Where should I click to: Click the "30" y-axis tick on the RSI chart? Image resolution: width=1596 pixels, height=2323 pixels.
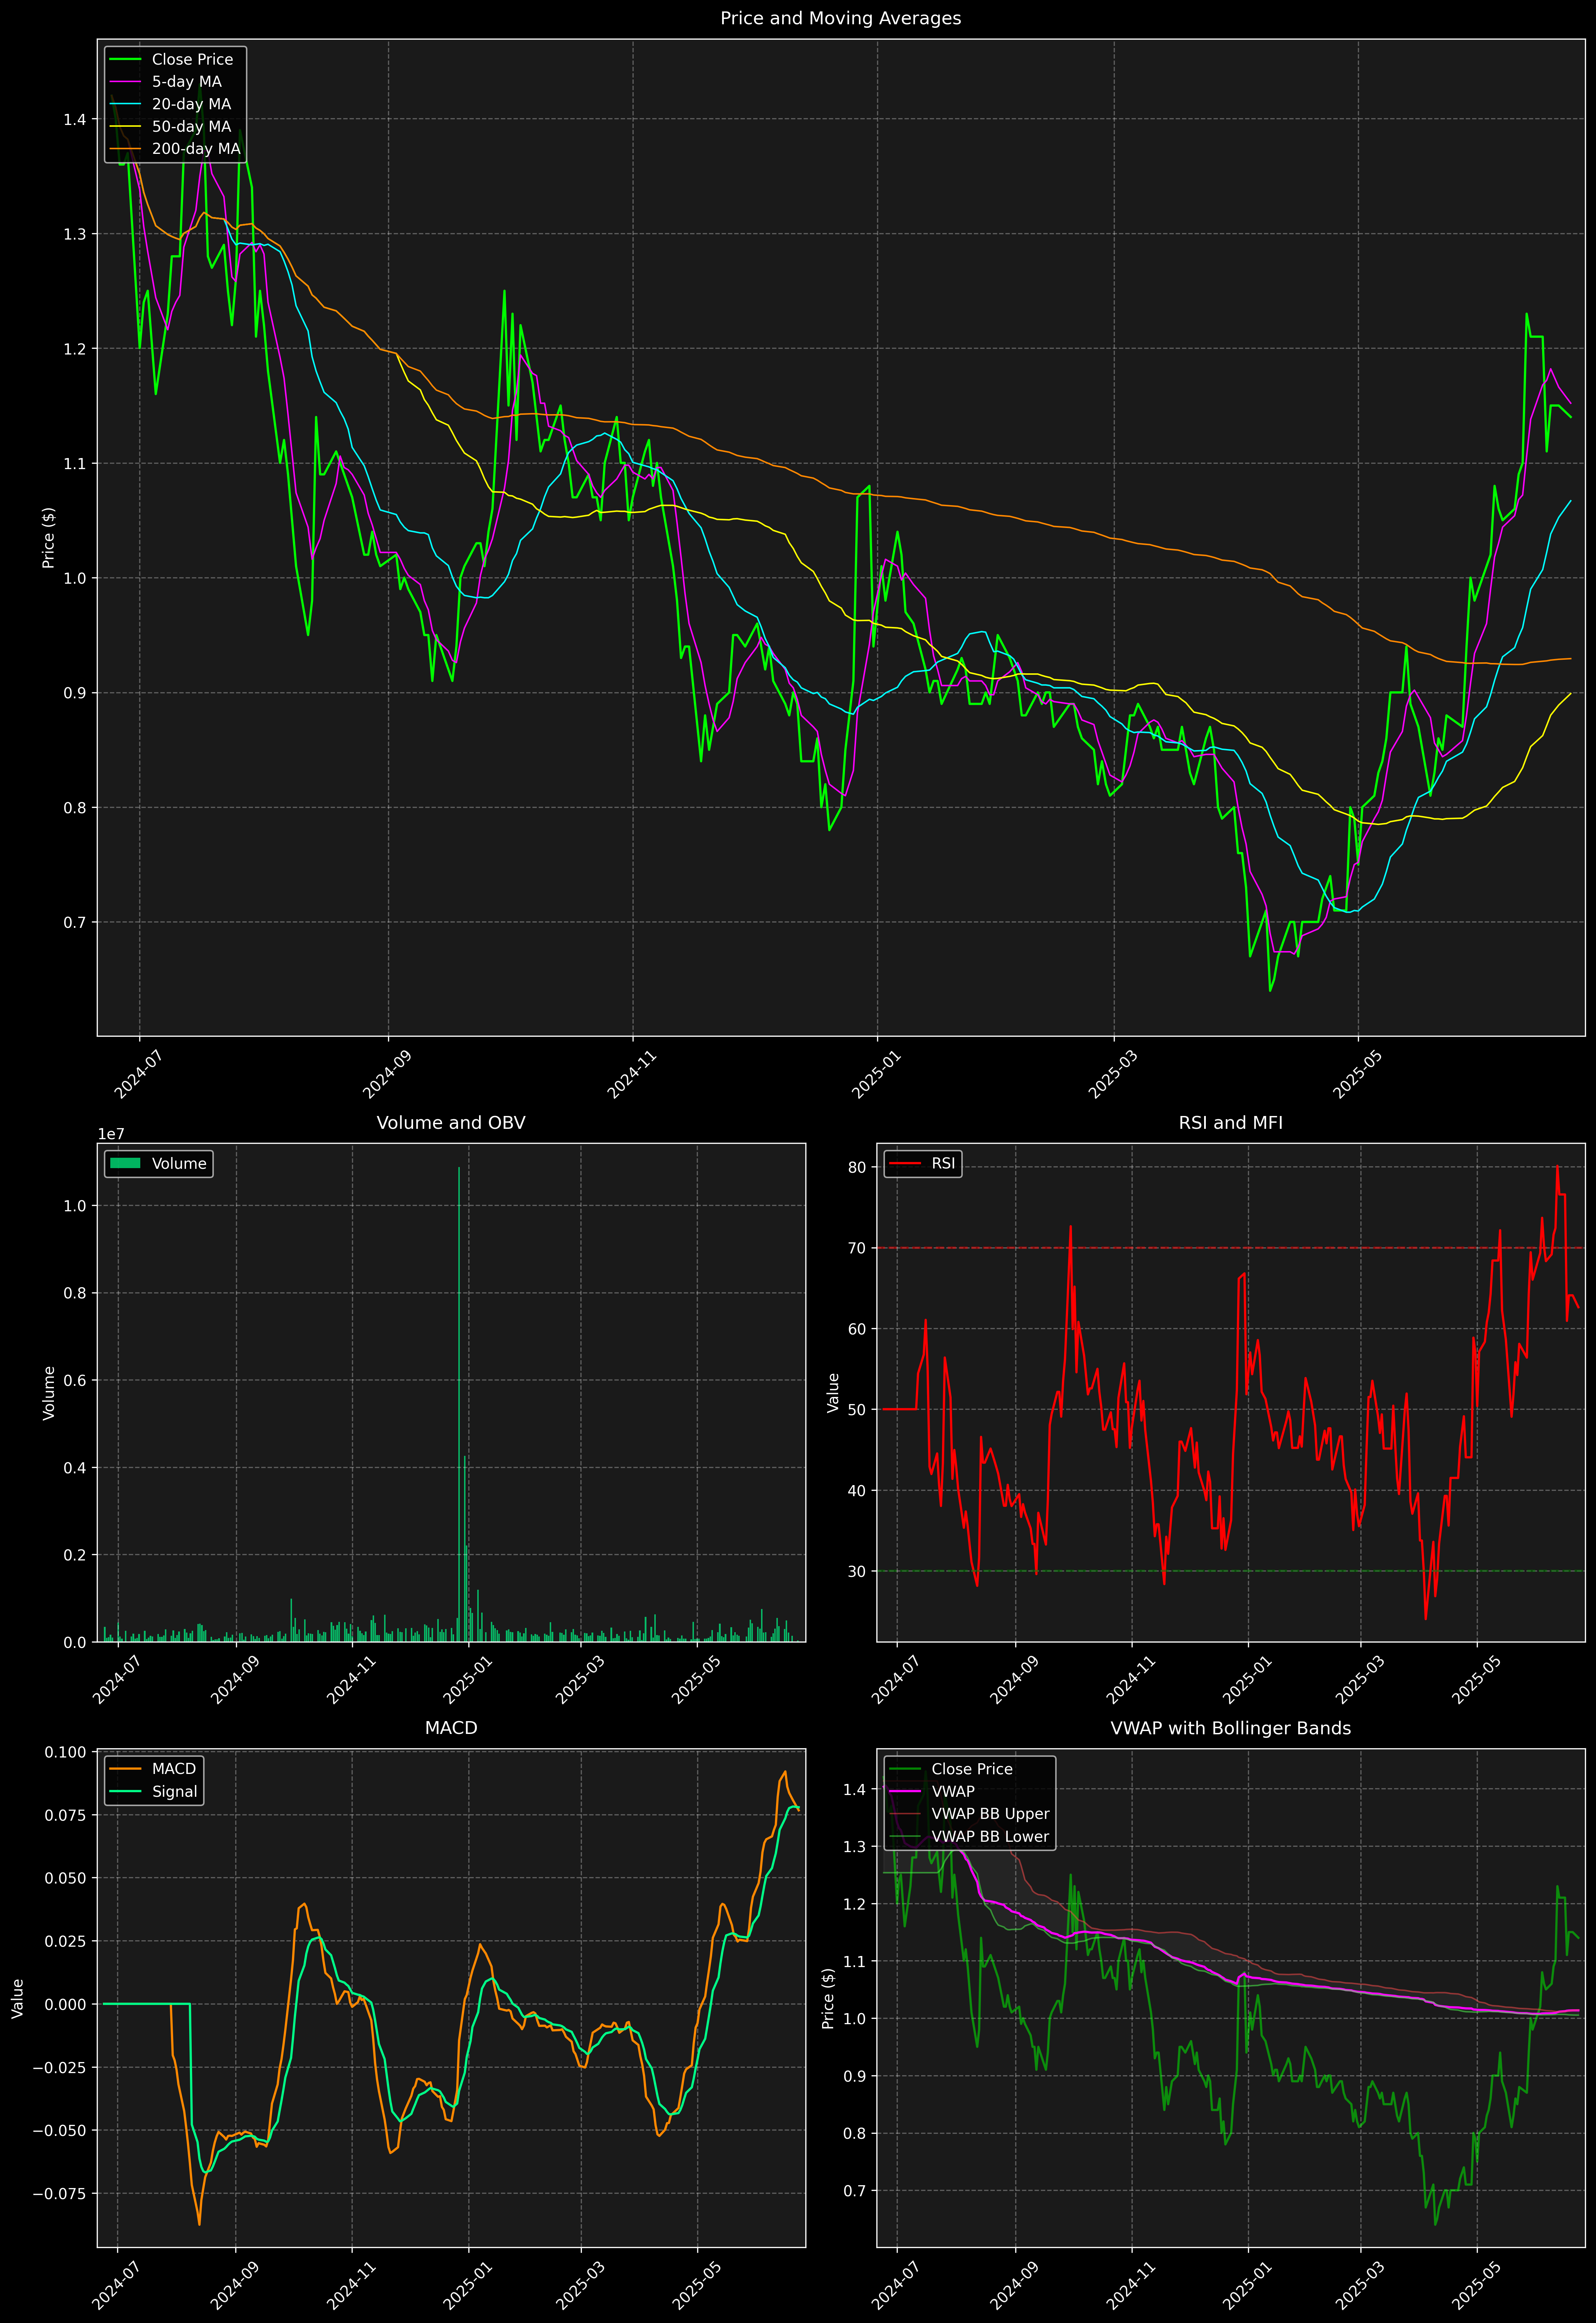point(857,1571)
